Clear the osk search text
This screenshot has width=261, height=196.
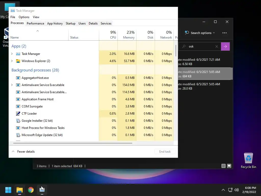click(x=217, y=46)
